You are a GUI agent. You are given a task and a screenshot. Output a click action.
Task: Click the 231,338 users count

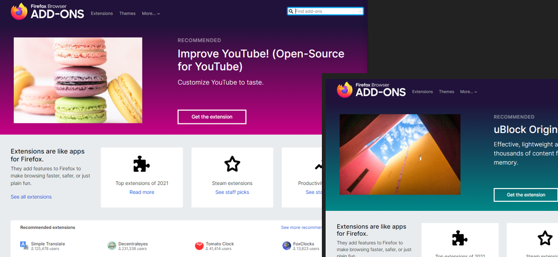point(132,249)
